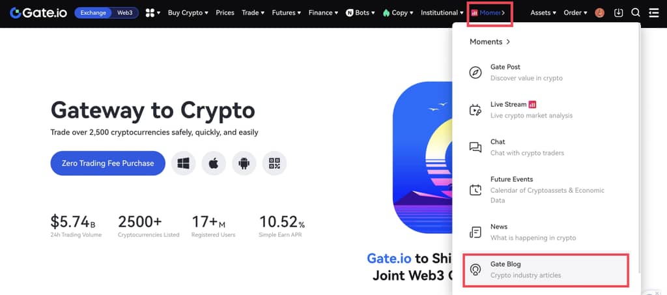Click the app download icon in header
Viewport: 667px width, 295px height.
618,12
